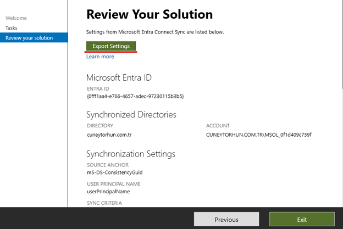
Task: Click the MSOL_0f1d409c759f account value
Action: pyautogui.click(x=259, y=135)
